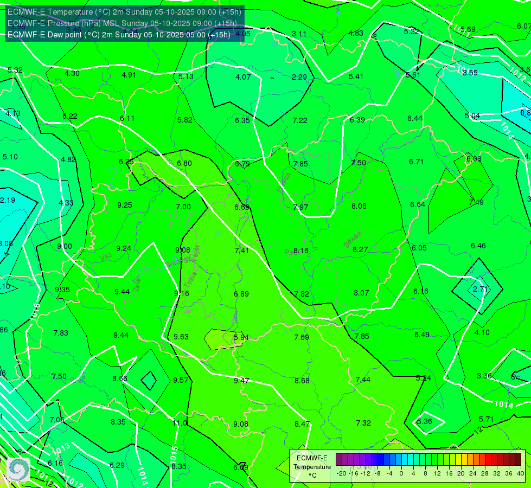531x488 pixels.
Task: Click the temperature value 7.00
Action: coord(183,207)
